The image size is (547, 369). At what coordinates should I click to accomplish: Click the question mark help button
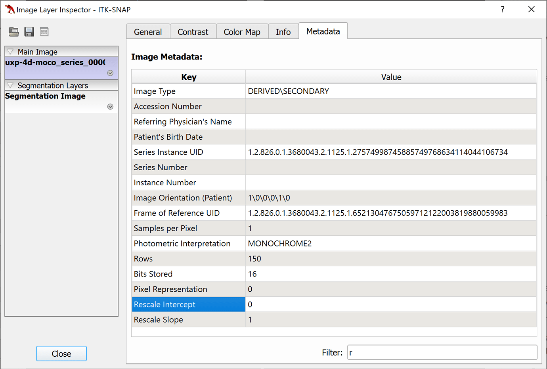502,10
